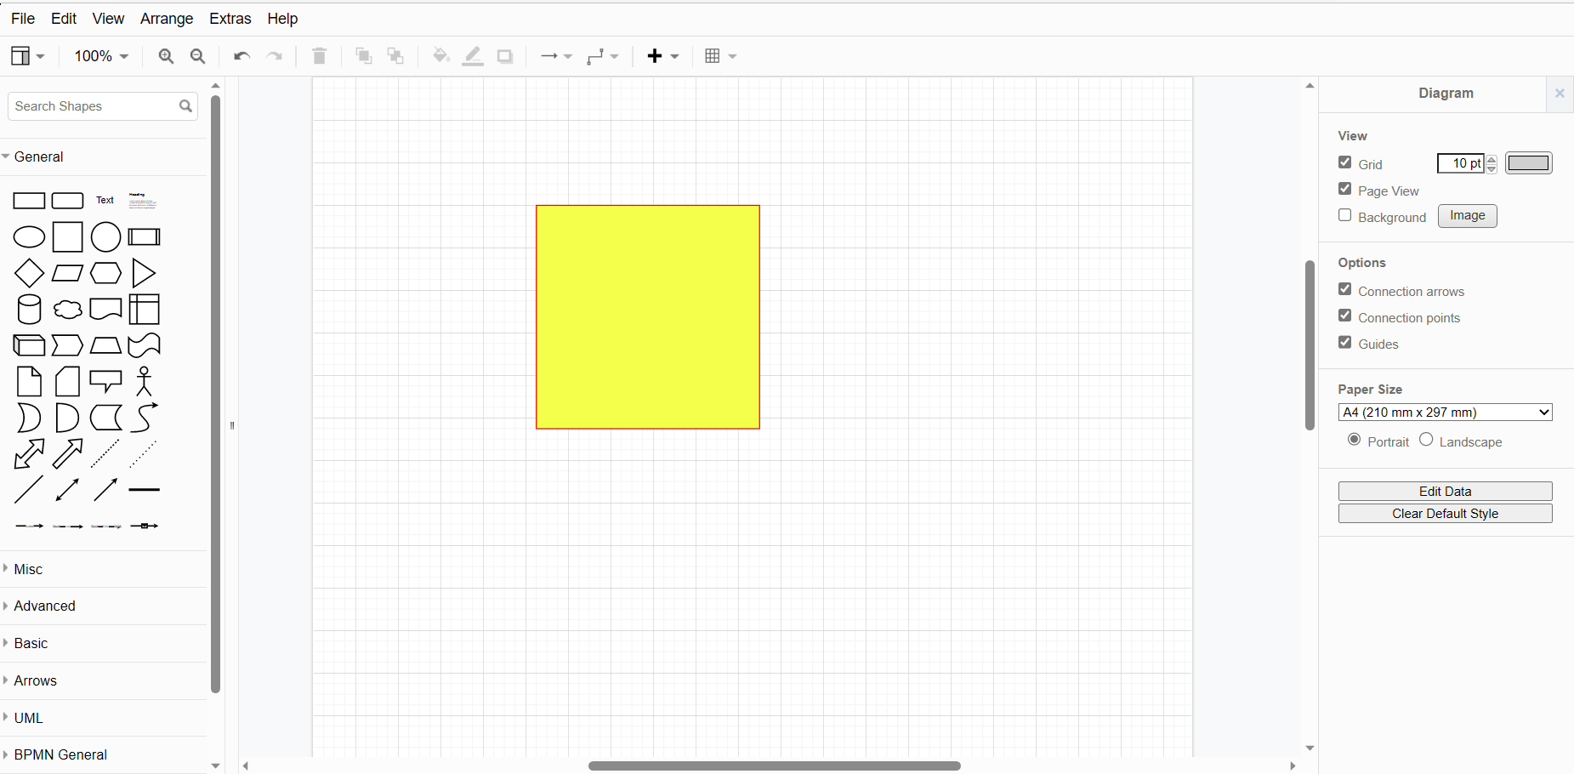Enable the Background checkbox
Screen dimensions: 1574x774
click(x=1344, y=215)
